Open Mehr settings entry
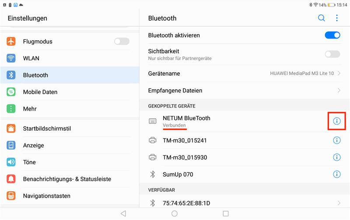Viewport: 350px width, 220px height. [70, 108]
